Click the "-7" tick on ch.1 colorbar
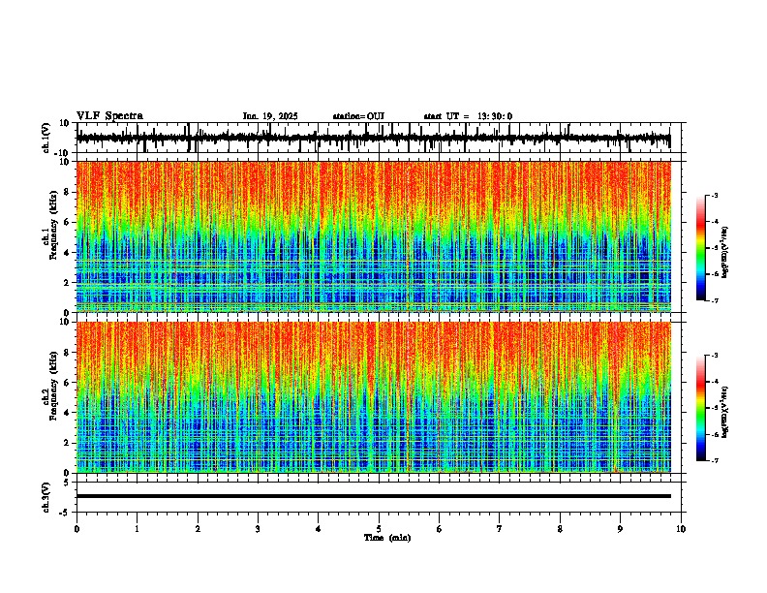 click(715, 300)
